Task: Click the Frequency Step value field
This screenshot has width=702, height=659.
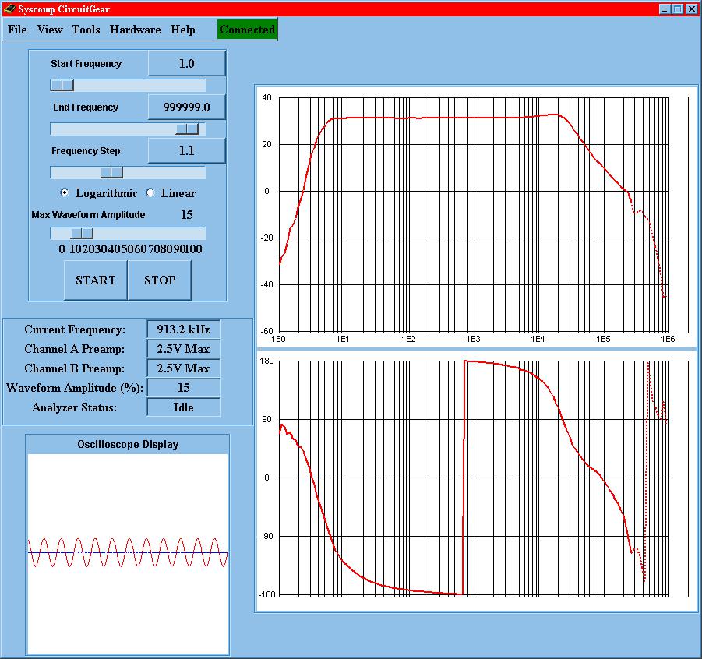Action: [x=186, y=151]
